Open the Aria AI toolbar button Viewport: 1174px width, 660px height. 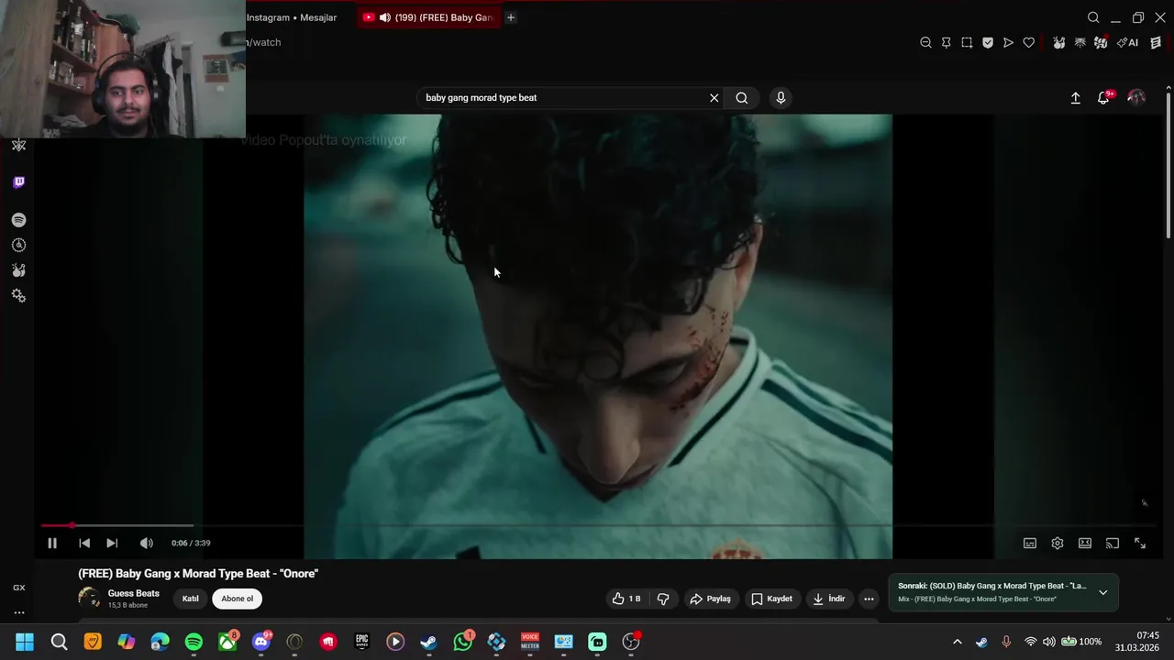pos(1128,42)
